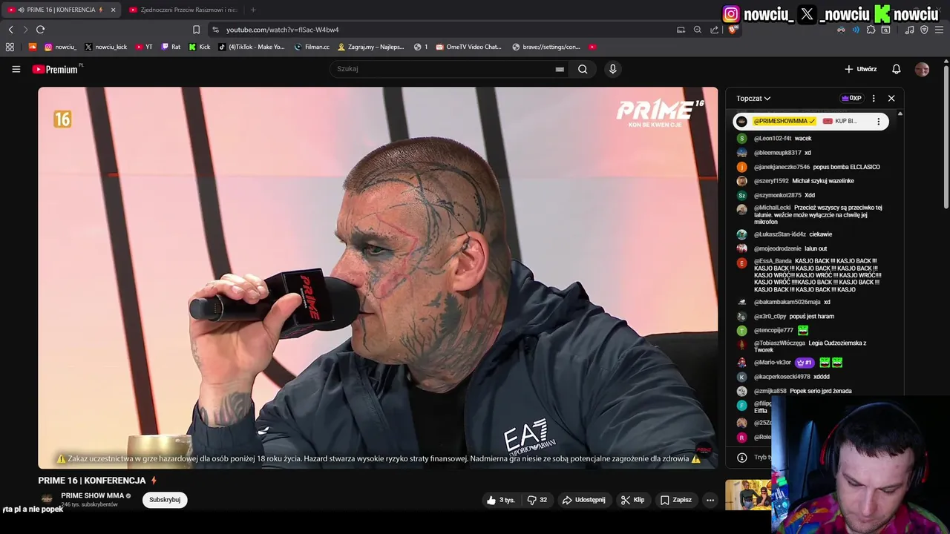Open the browser main menu
This screenshot has height=534, width=950.
939,30
